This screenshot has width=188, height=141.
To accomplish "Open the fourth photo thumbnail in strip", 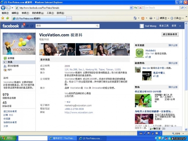I will pos(103,49).
